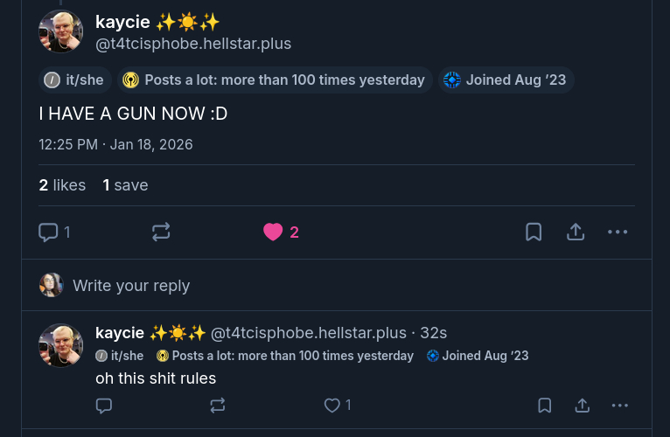View the 1 save count
Screen dimensions: 670x437
[x=125, y=185]
